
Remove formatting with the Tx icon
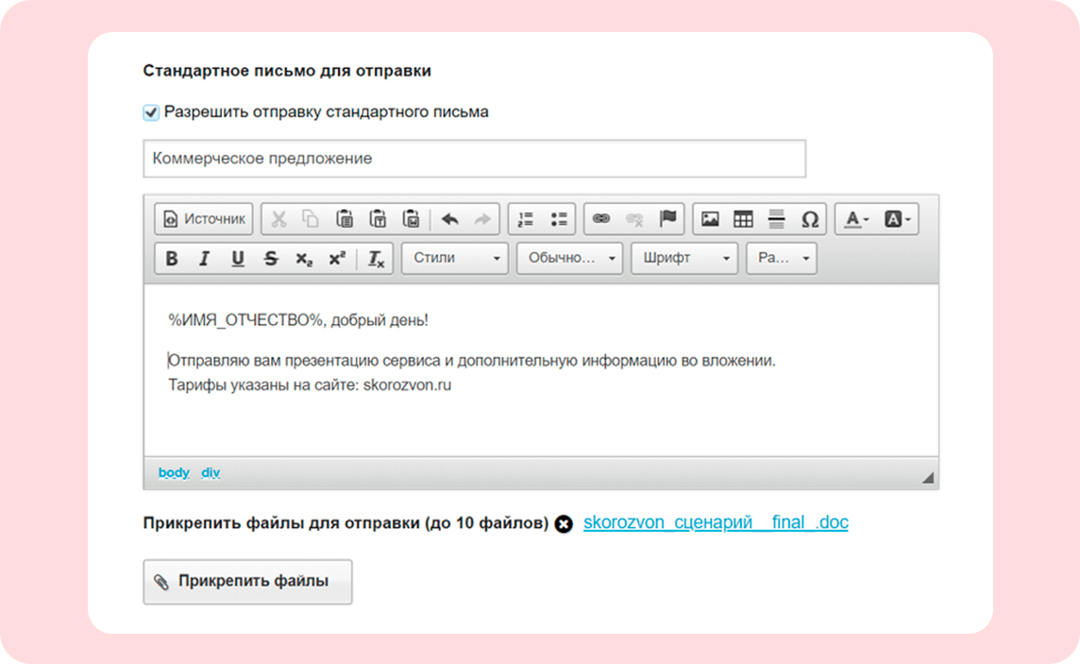(376, 258)
